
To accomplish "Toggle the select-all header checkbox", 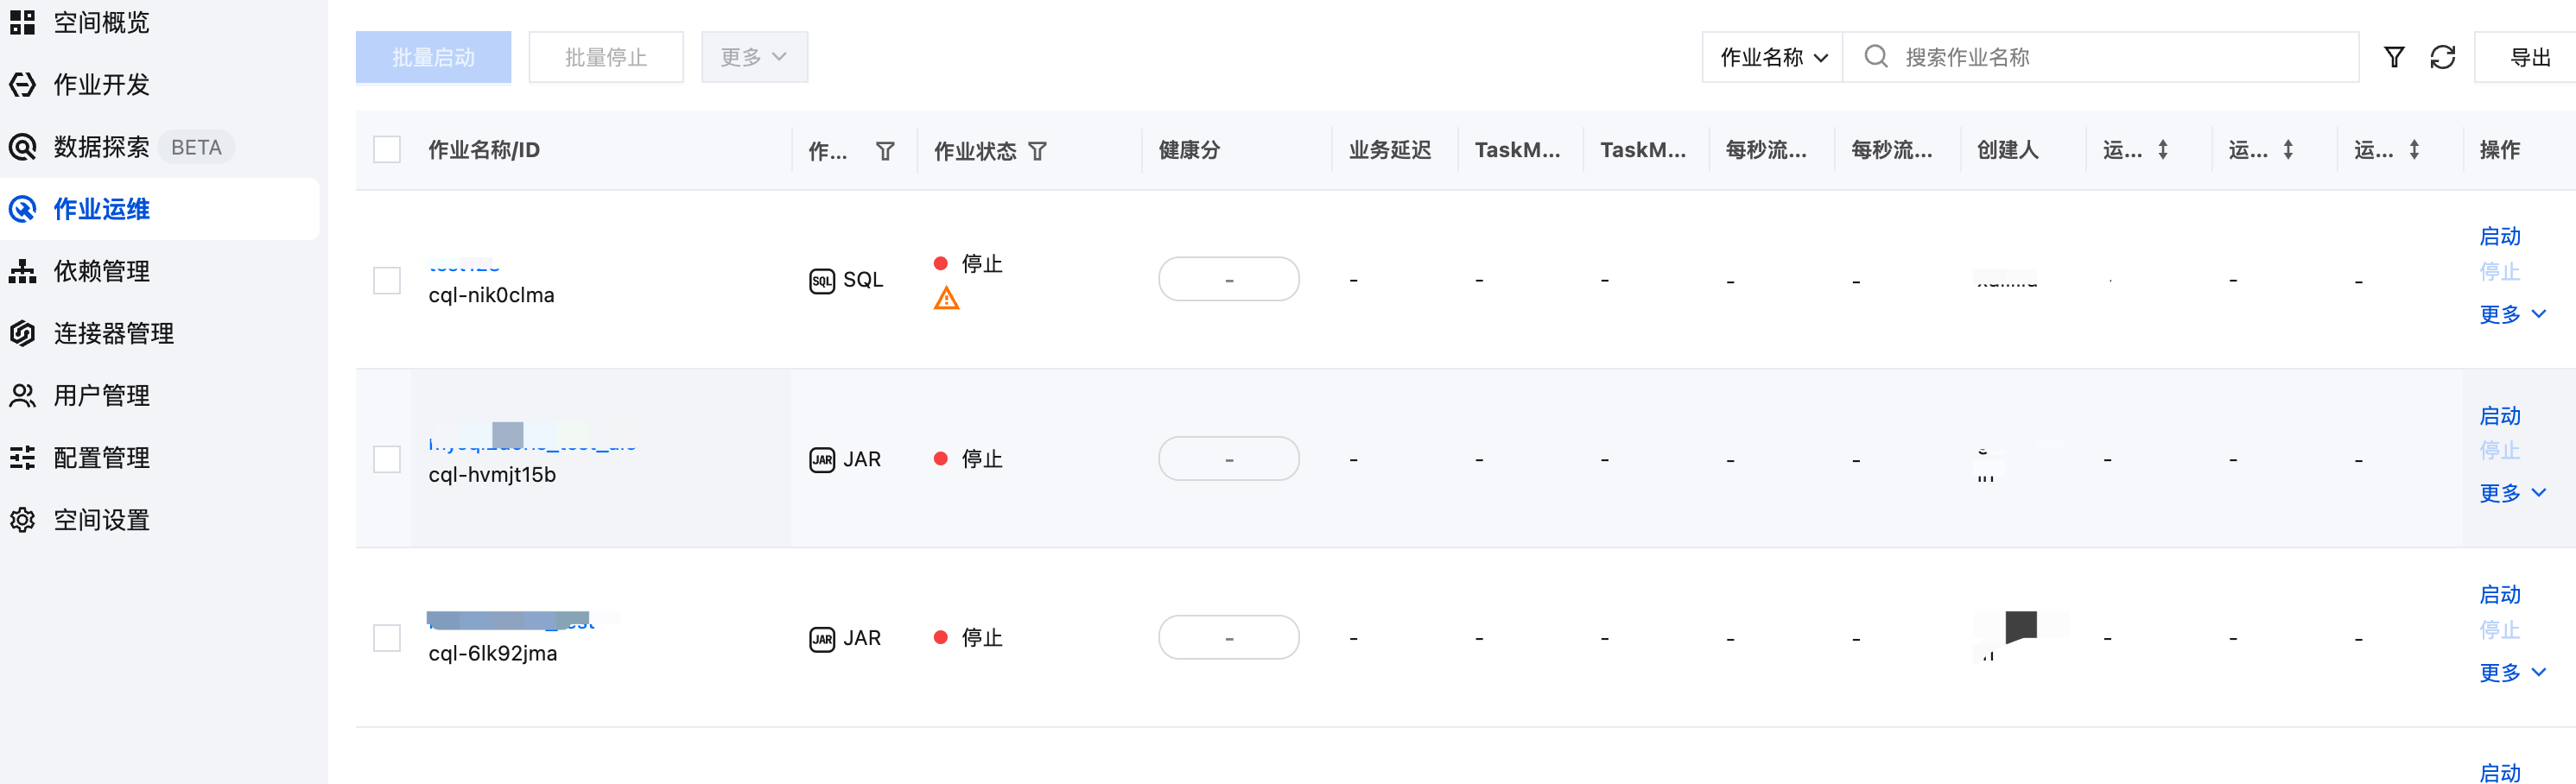I will (x=387, y=150).
